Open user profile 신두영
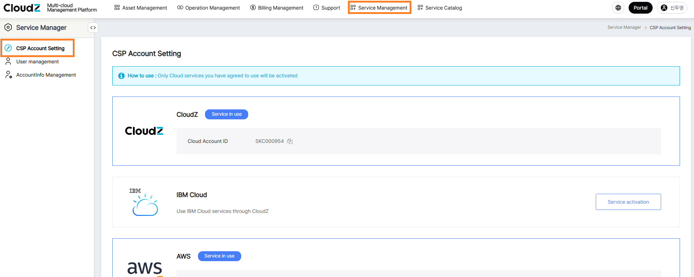694x277 pixels. (672, 8)
